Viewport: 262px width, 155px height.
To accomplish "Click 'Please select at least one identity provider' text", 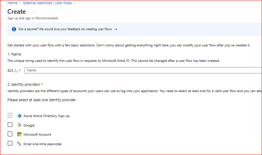I will coord(41,100).
